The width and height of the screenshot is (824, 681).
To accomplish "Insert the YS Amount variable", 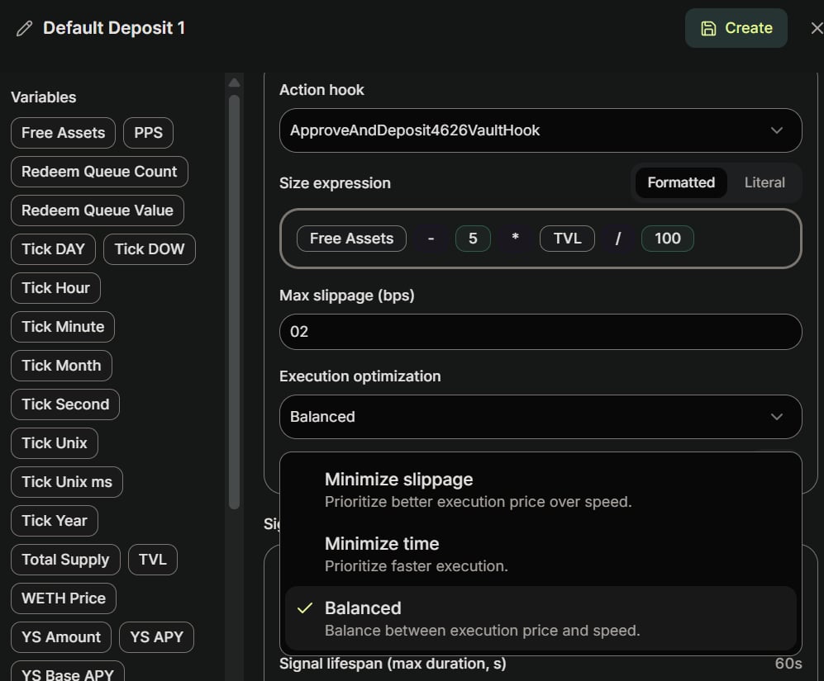I will 61,638.
